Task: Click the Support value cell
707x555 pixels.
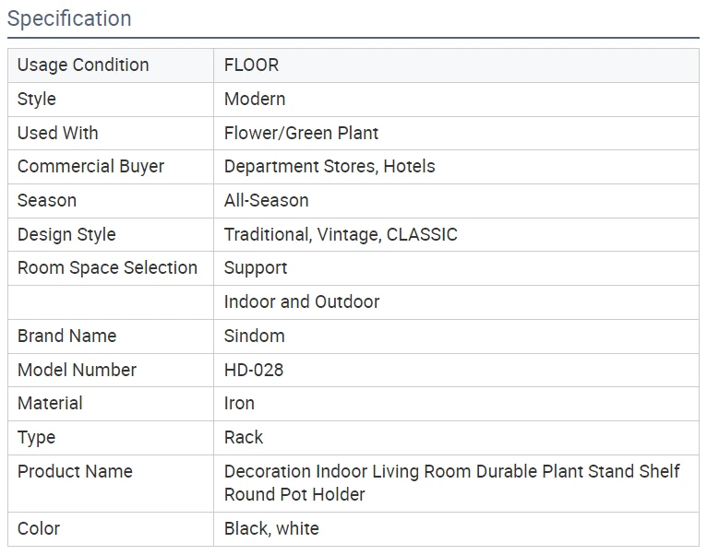Action: coord(456,268)
